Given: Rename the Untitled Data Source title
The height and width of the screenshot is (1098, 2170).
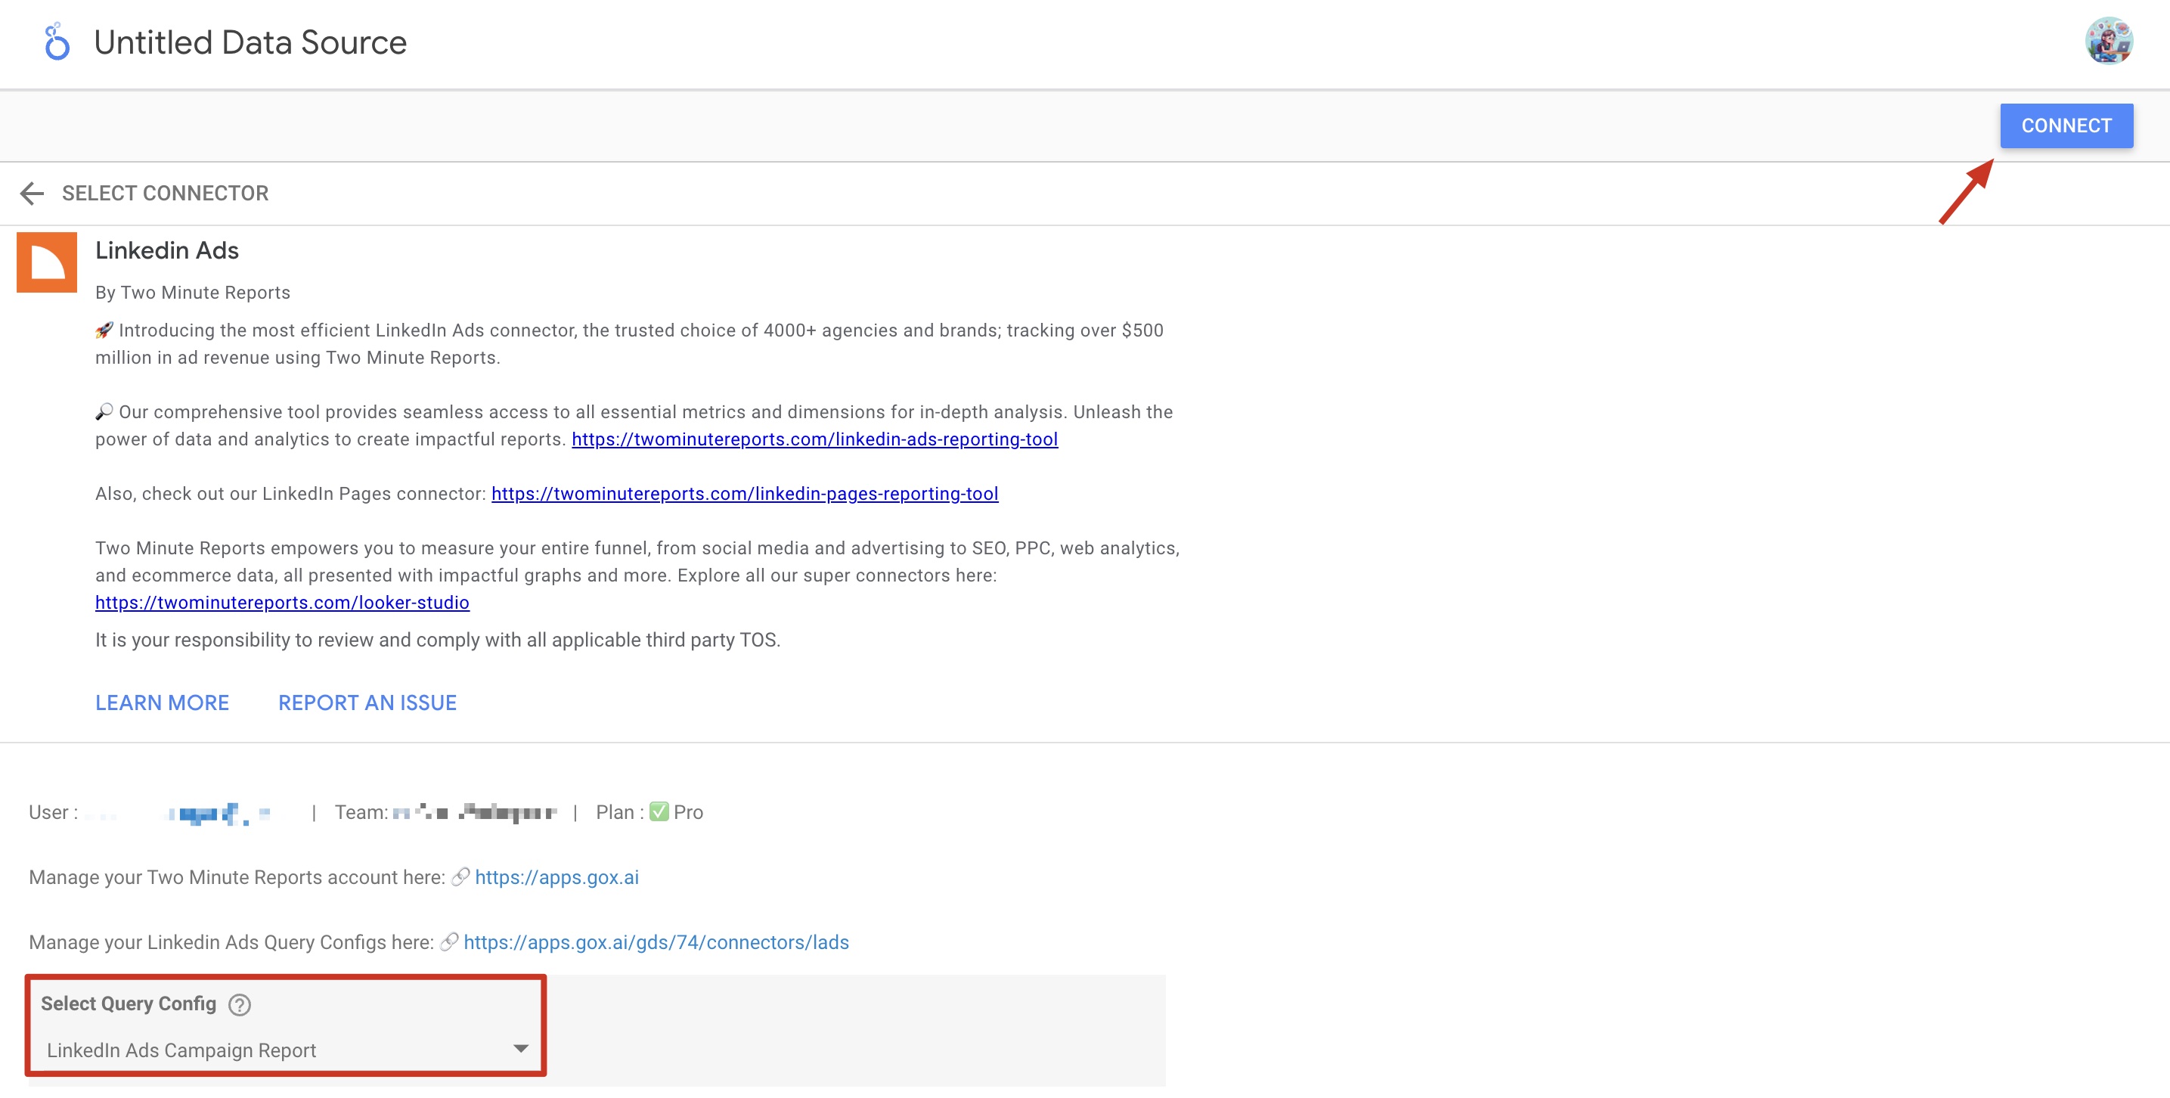Looking at the screenshot, I should click(x=250, y=42).
